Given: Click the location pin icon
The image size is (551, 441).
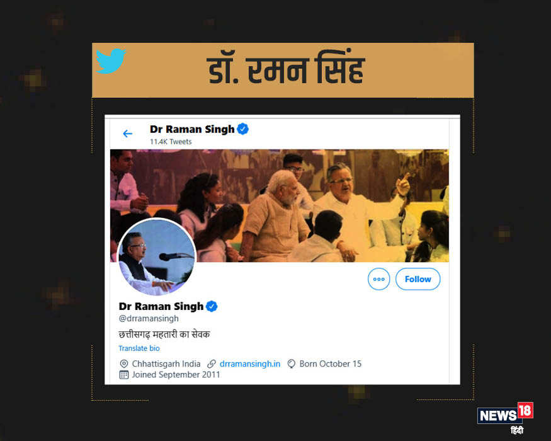Looking at the screenshot, I should click(123, 364).
